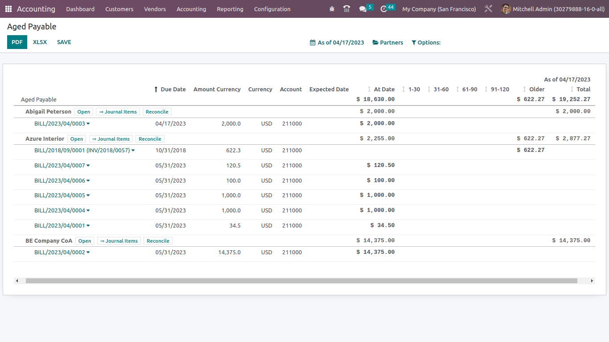
Task: Open messages with the 5 unread badge
Action: click(363, 9)
